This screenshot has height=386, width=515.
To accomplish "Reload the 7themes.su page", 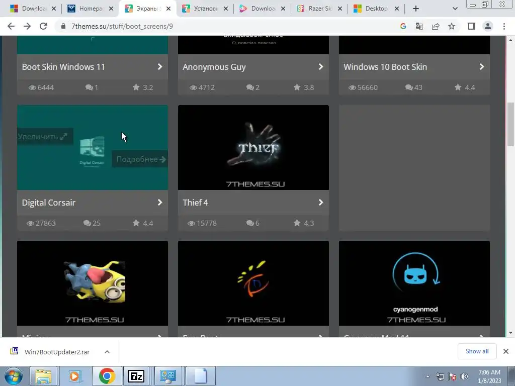I will pyautogui.click(x=43, y=26).
